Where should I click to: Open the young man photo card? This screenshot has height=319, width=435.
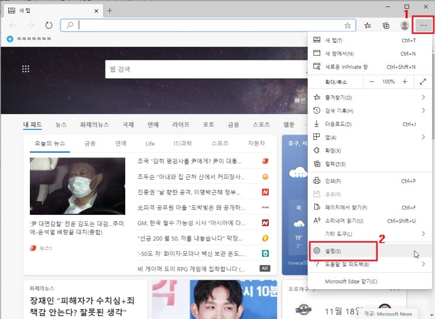214,299
